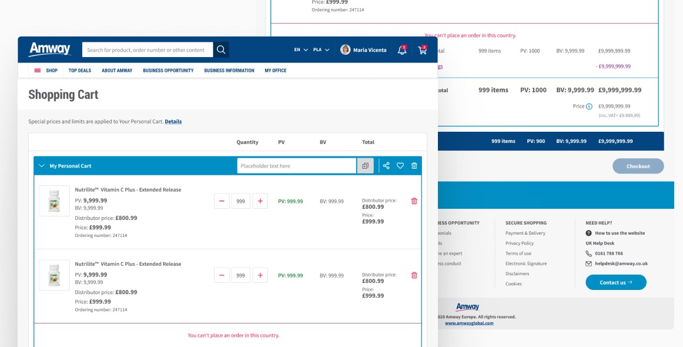
Task: Click the Shopping Cart heading
Action: tap(63, 95)
